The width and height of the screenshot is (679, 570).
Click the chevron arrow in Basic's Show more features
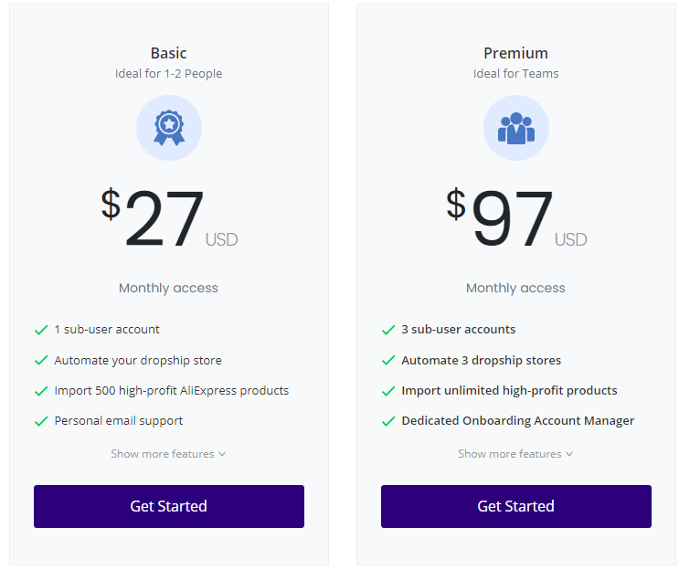click(222, 454)
